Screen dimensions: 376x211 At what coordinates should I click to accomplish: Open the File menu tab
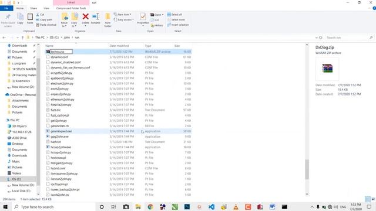tap(6, 8)
